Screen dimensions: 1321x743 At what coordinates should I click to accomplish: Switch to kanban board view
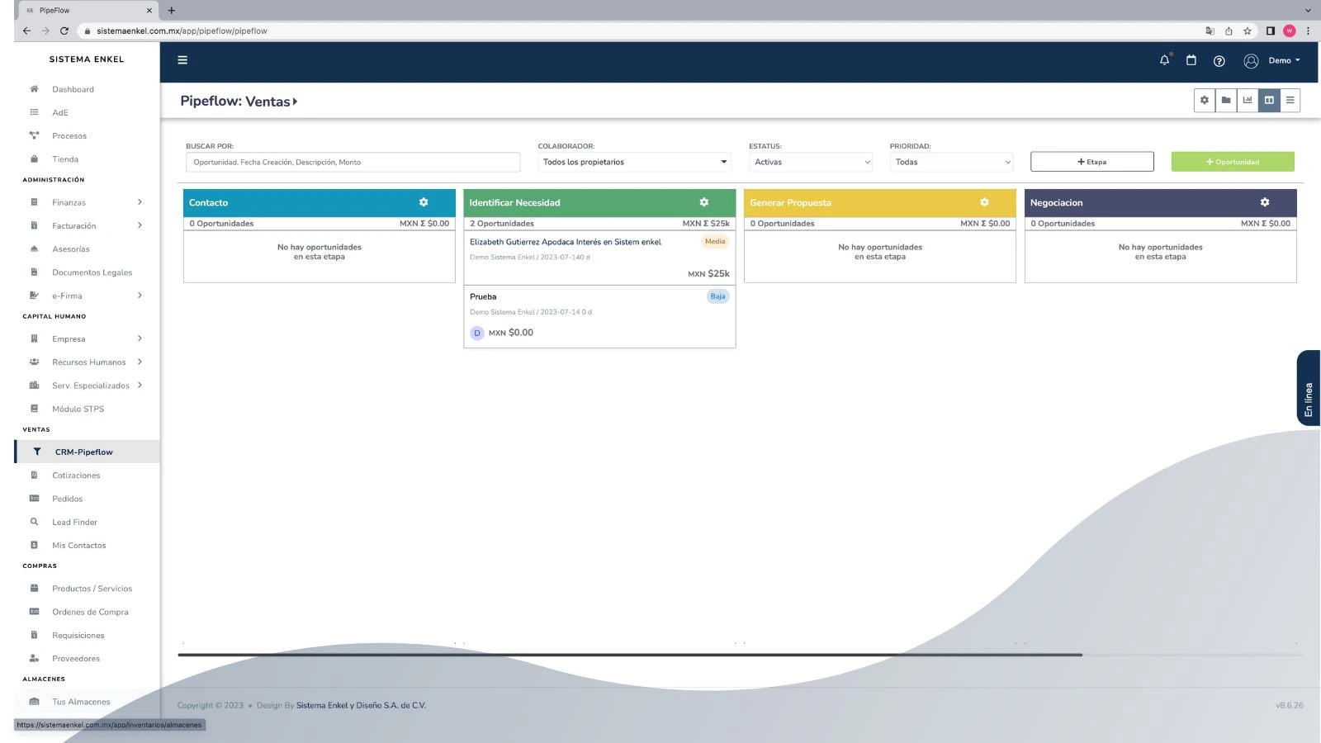coord(1269,101)
